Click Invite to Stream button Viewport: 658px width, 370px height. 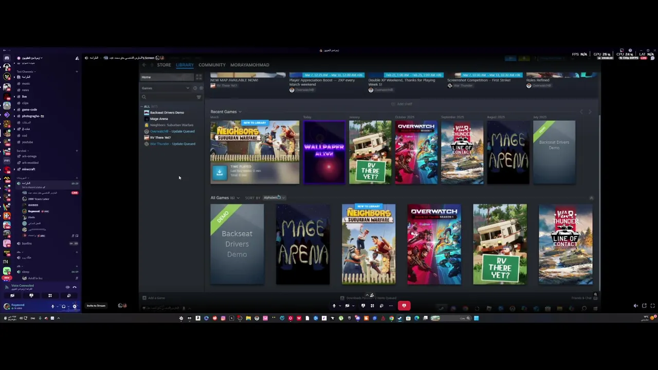96,306
